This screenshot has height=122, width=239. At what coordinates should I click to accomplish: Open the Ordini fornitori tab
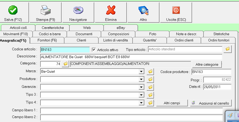(219, 40)
